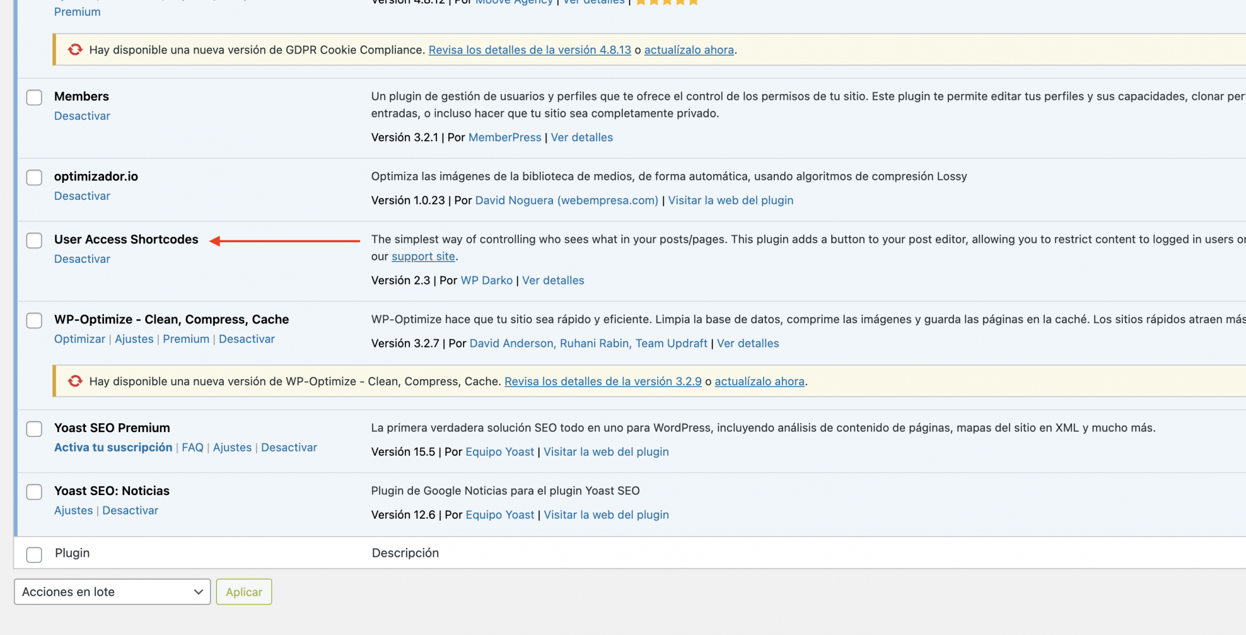Tick the Members plugin checkbox

click(34, 98)
